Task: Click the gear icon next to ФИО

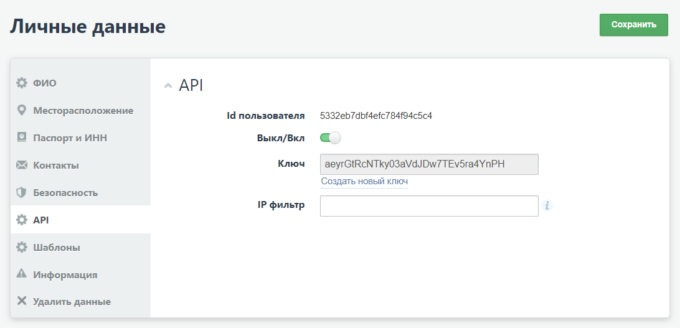Action: point(22,83)
